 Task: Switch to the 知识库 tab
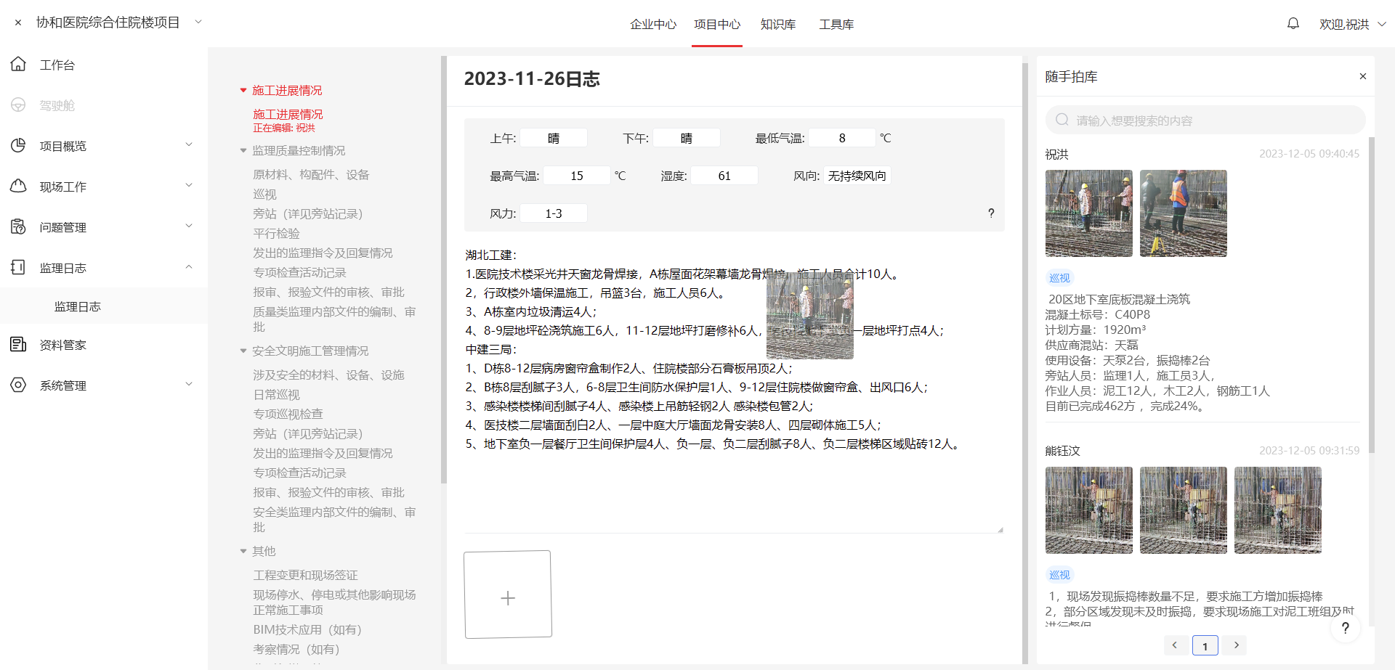(x=778, y=25)
